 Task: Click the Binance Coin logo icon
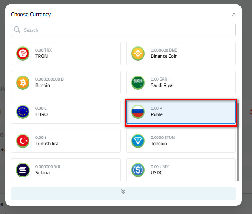138,53
